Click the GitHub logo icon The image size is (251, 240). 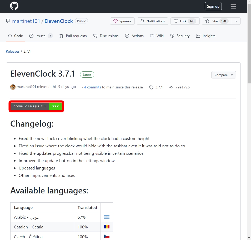[14, 6]
